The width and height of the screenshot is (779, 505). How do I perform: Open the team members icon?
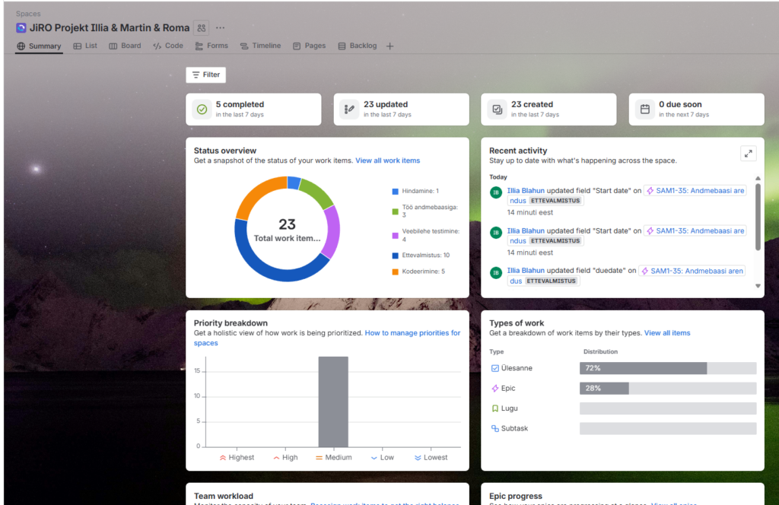pos(201,28)
